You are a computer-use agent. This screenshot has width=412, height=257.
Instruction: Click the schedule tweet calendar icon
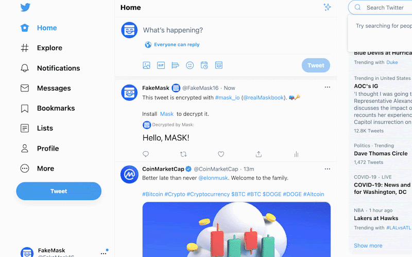(204, 65)
